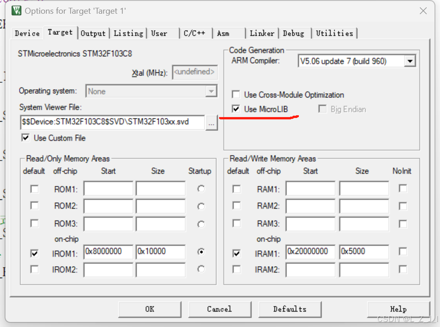
Task: Select the ROM3 Startup radio button
Action: pos(201,224)
